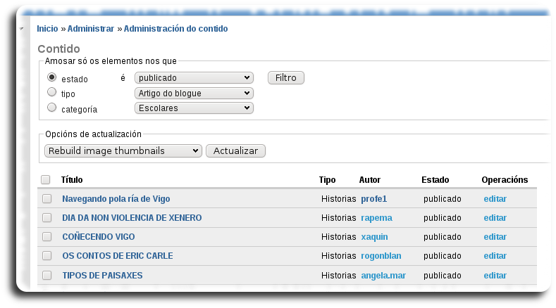This screenshot has width=556, height=308.
Task: Open 'Rebuild image thumbnails' update options dropdown
Action: click(123, 151)
